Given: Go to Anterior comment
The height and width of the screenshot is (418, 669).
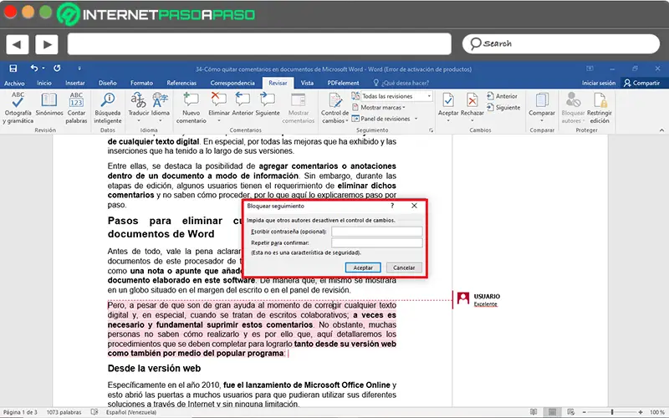Looking at the screenshot, I should click(243, 104).
